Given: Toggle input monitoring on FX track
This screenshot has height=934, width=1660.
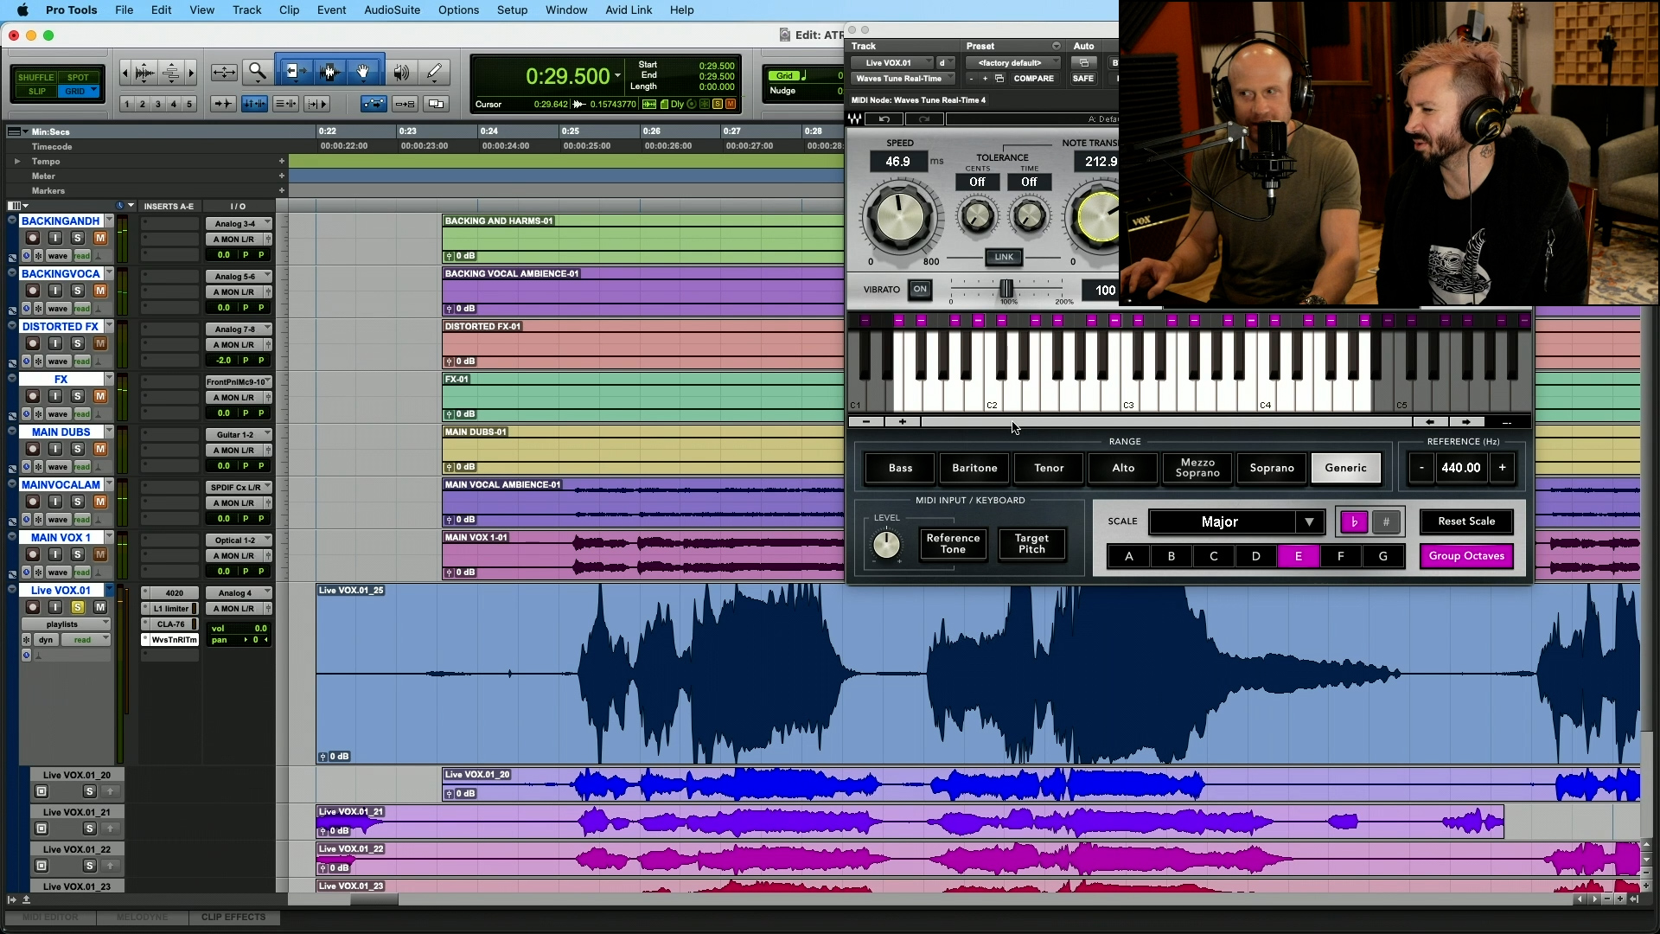Looking at the screenshot, I should tap(54, 396).
